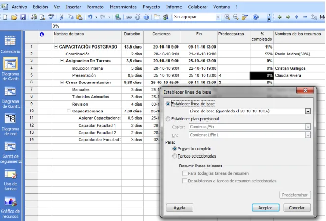Select Establecer plan provisional radio button
The width and height of the screenshot is (326, 221).
point(168,119)
